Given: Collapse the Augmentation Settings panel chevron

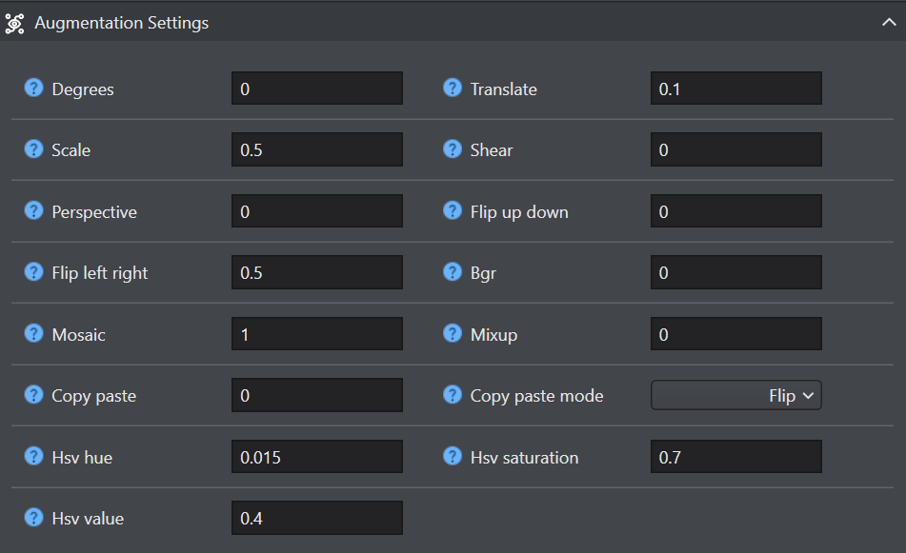Looking at the screenshot, I should (889, 23).
